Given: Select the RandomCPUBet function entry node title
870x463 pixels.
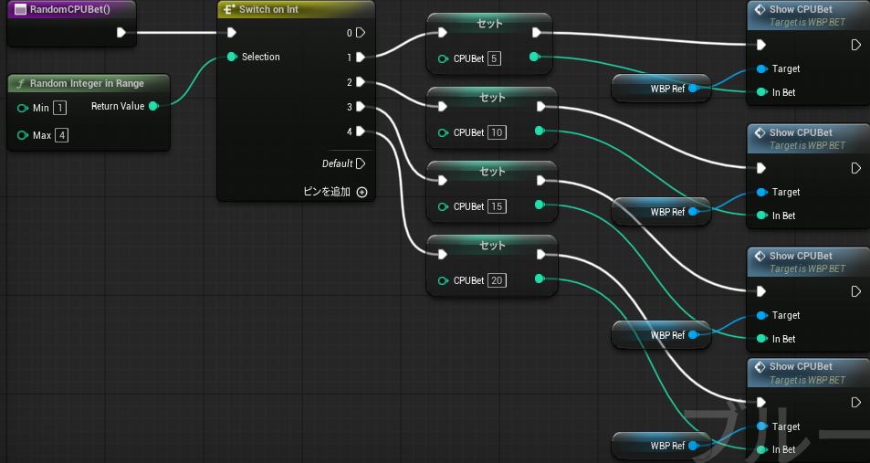Looking at the screenshot, I should pos(68,9).
